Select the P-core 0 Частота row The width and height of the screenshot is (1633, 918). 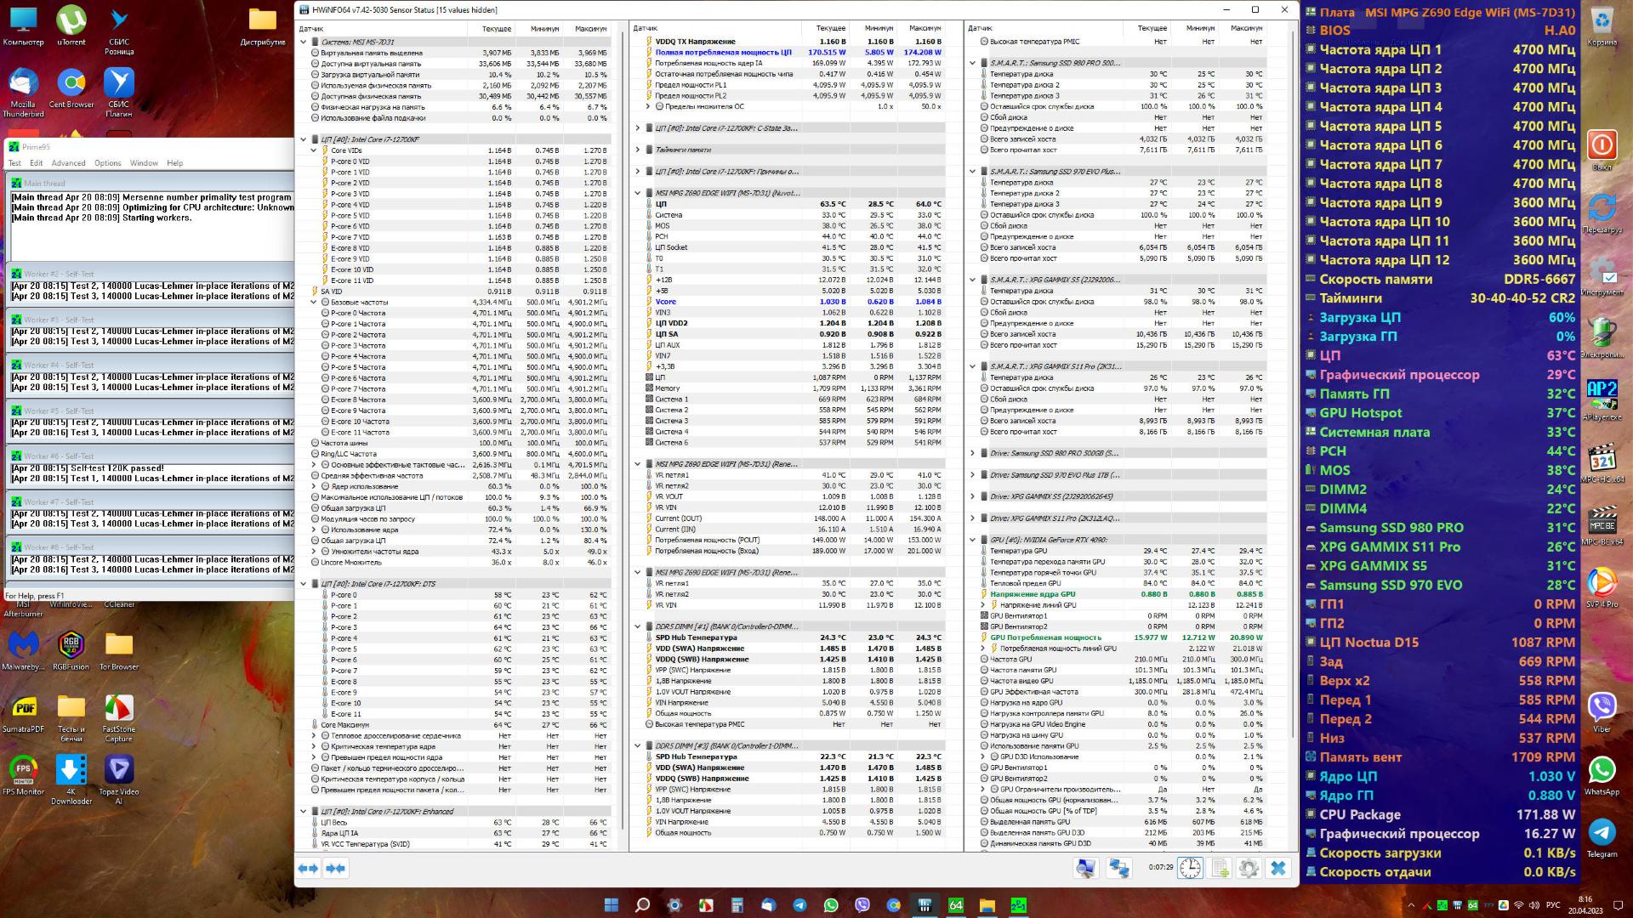pyautogui.click(x=358, y=313)
